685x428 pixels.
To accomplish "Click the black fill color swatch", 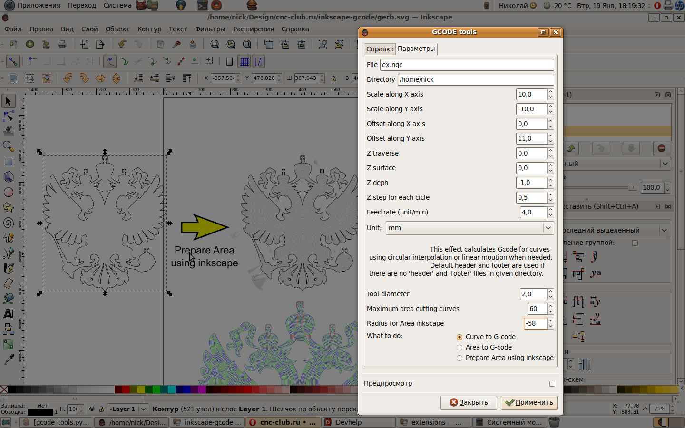I will (x=40, y=412).
